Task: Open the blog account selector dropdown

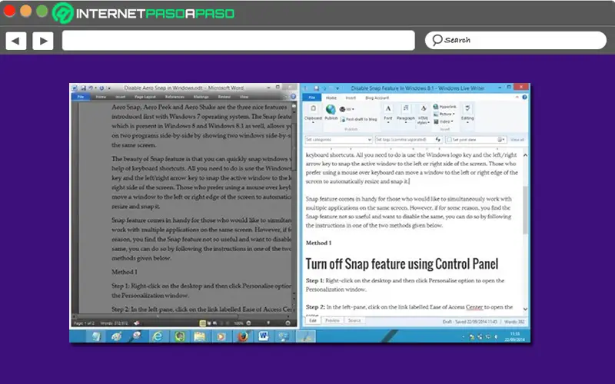Action: click(347, 109)
